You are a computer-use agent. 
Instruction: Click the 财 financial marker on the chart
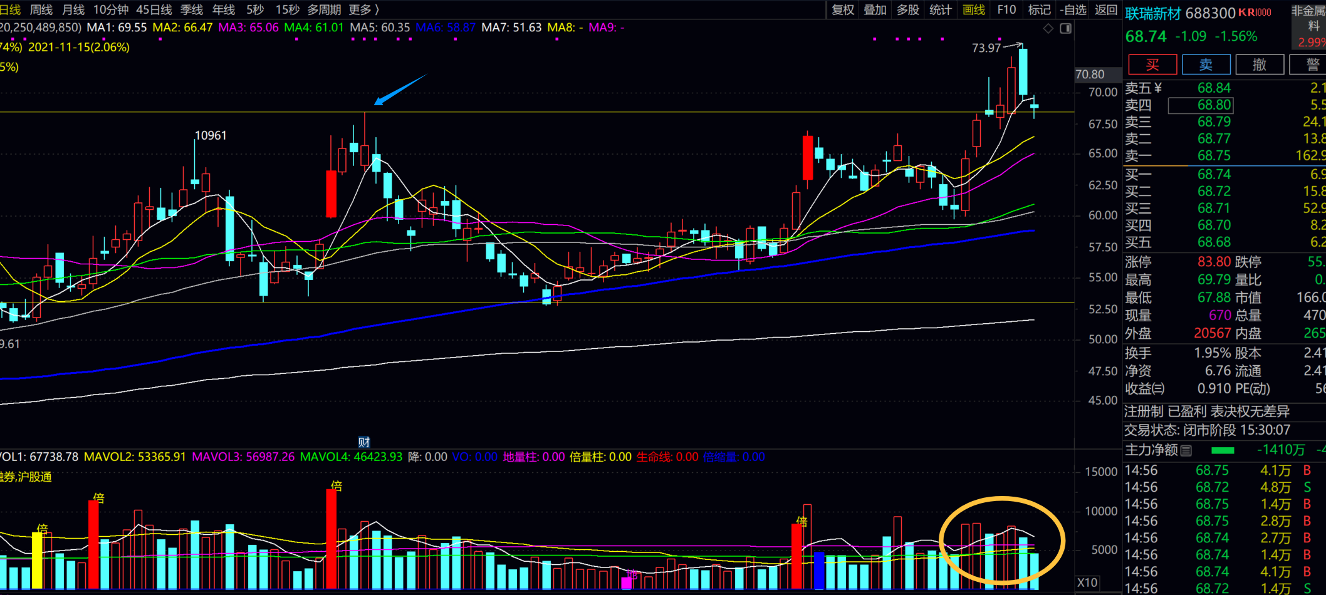[x=363, y=442]
